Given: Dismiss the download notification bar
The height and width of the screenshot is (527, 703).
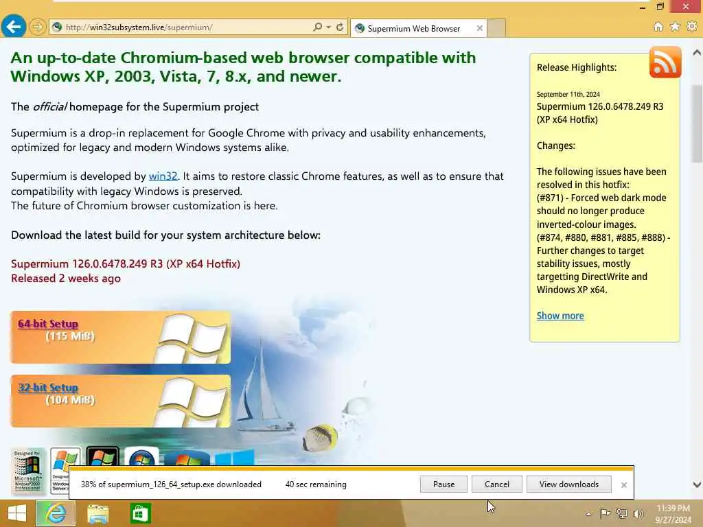Looking at the screenshot, I should click(623, 485).
